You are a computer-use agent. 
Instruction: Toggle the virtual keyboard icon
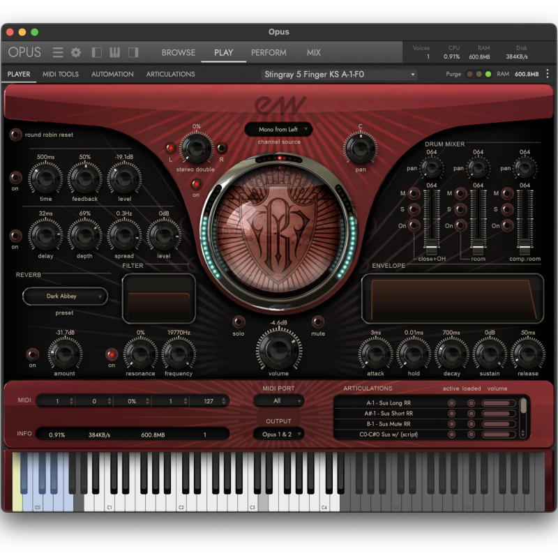point(114,53)
